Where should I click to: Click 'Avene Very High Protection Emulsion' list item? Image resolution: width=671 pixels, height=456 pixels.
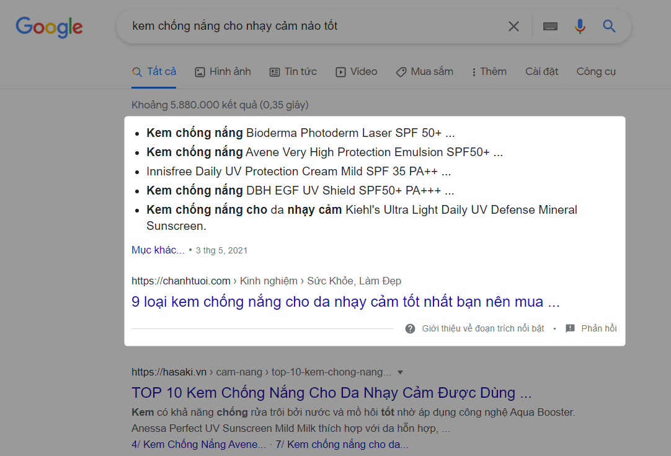pos(325,152)
